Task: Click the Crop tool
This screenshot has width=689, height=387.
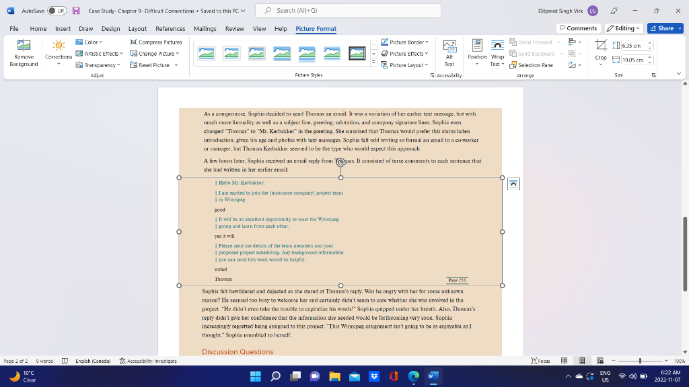Action: (601, 52)
